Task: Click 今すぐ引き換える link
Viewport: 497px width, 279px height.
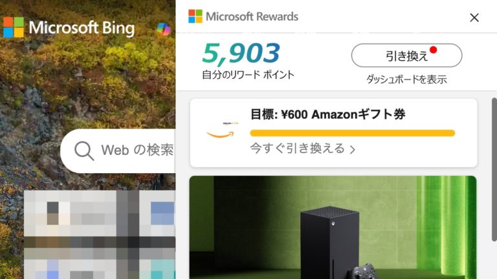Action: pos(297,148)
